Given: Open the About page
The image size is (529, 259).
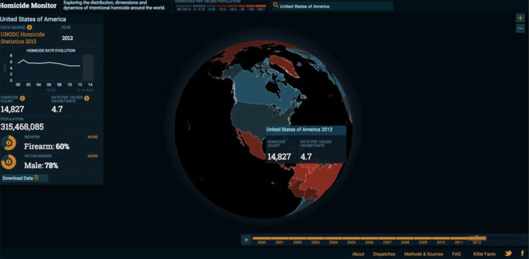Looking at the screenshot, I should tap(358, 254).
